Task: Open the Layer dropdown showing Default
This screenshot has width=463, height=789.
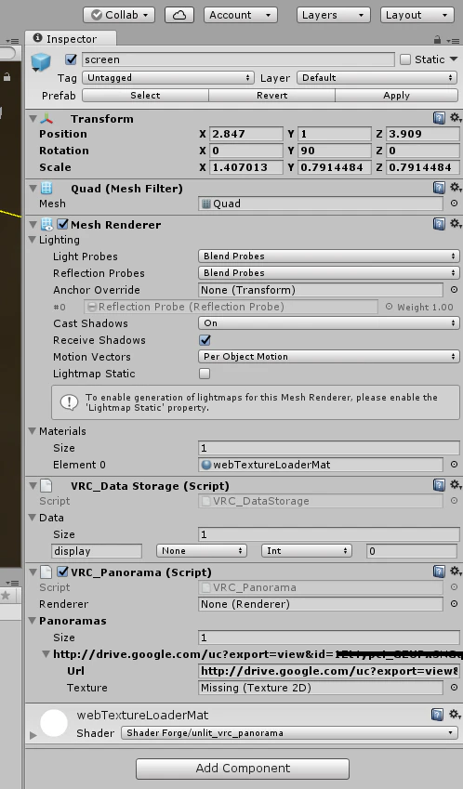Action: (x=377, y=77)
